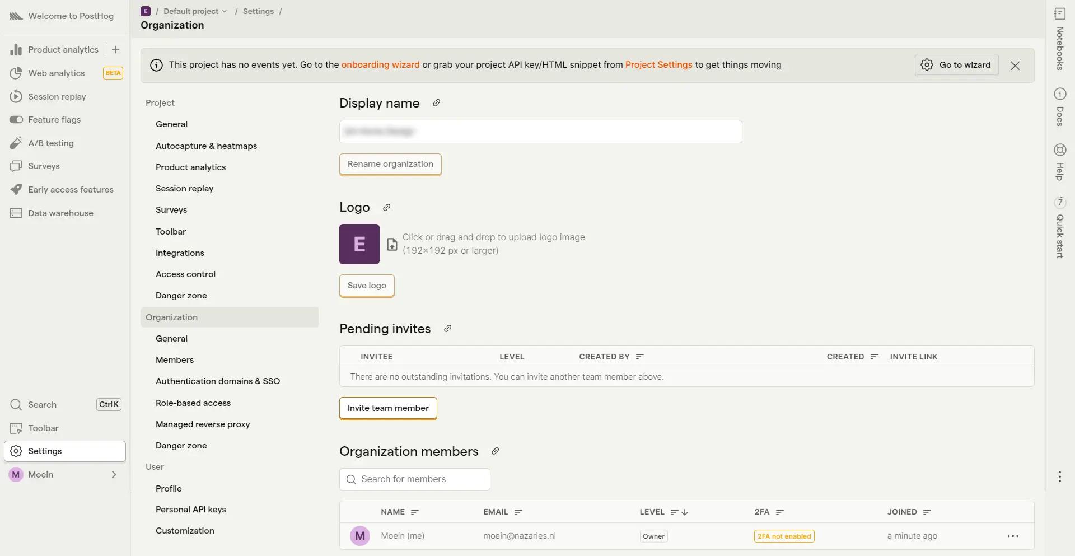1075x556 pixels.
Task: Copy link icon next to Logo heading
Action: (386, 208)
